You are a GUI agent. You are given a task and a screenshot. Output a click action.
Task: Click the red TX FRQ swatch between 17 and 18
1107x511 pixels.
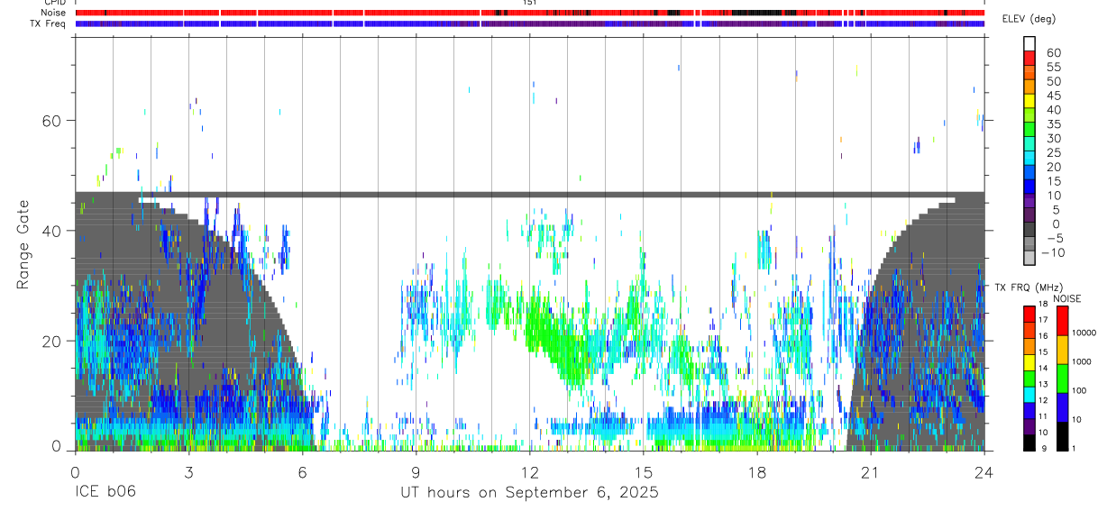(x=1029, y=314)
